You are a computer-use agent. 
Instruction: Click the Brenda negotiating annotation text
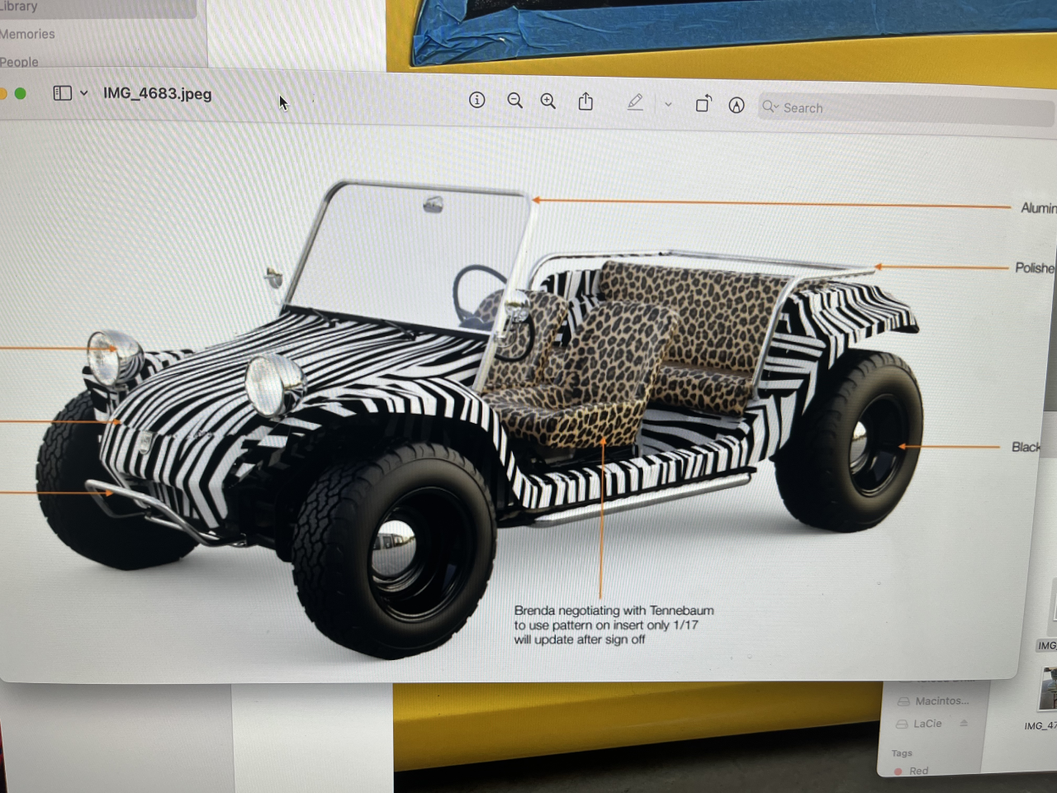[x=614, y=624]
